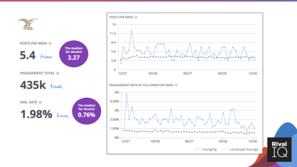Image resolution: width=297 pixels, height=167 pixels.
Task: Click the info icon next to Engagement Total
Action: (58, 73)
